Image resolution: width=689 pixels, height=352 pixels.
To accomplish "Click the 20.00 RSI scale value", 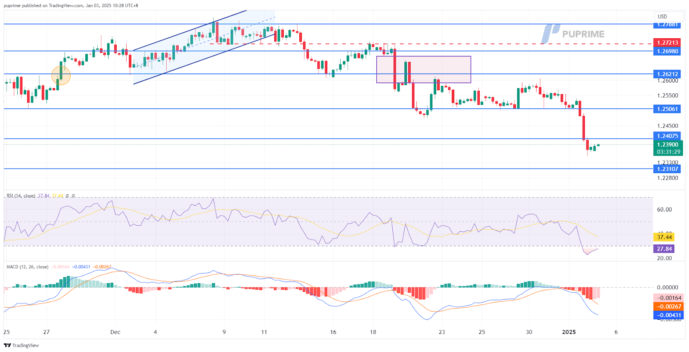I will click(x=664, y=258).
